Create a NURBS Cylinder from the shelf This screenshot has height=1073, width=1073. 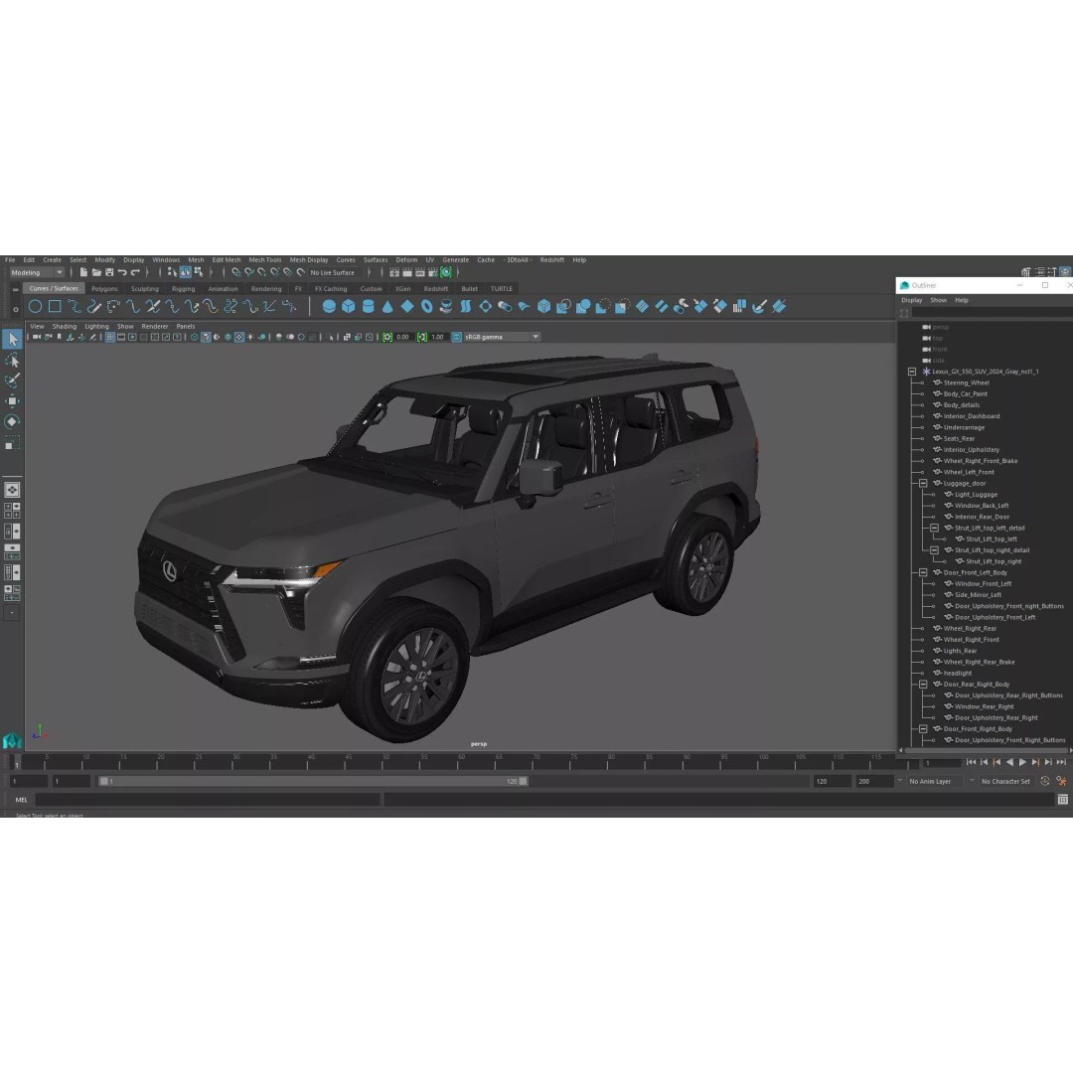pos(369,307)
